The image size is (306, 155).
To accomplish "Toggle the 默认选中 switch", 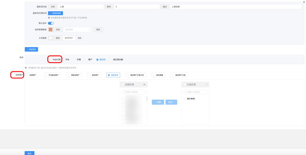I will tap(51, 23).
